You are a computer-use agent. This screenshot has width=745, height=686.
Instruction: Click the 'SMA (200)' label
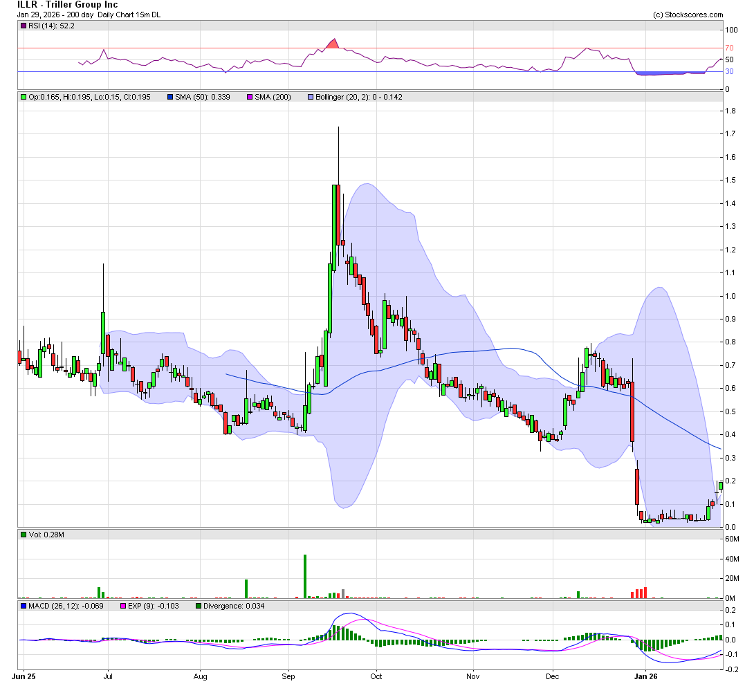[273, 97]
